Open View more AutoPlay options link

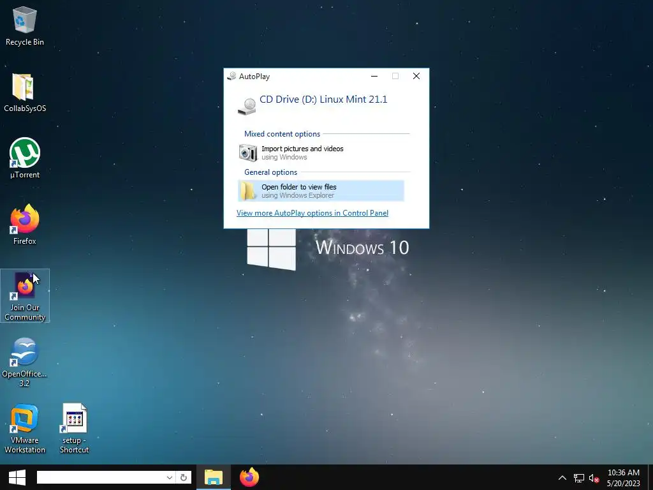[x=312, y=213]
